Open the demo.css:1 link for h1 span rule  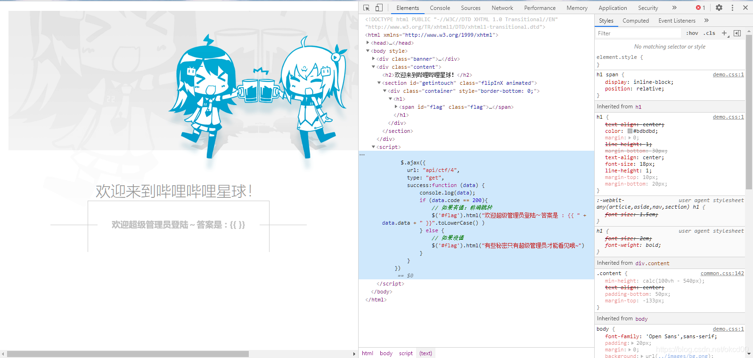[x=728, y=74]
